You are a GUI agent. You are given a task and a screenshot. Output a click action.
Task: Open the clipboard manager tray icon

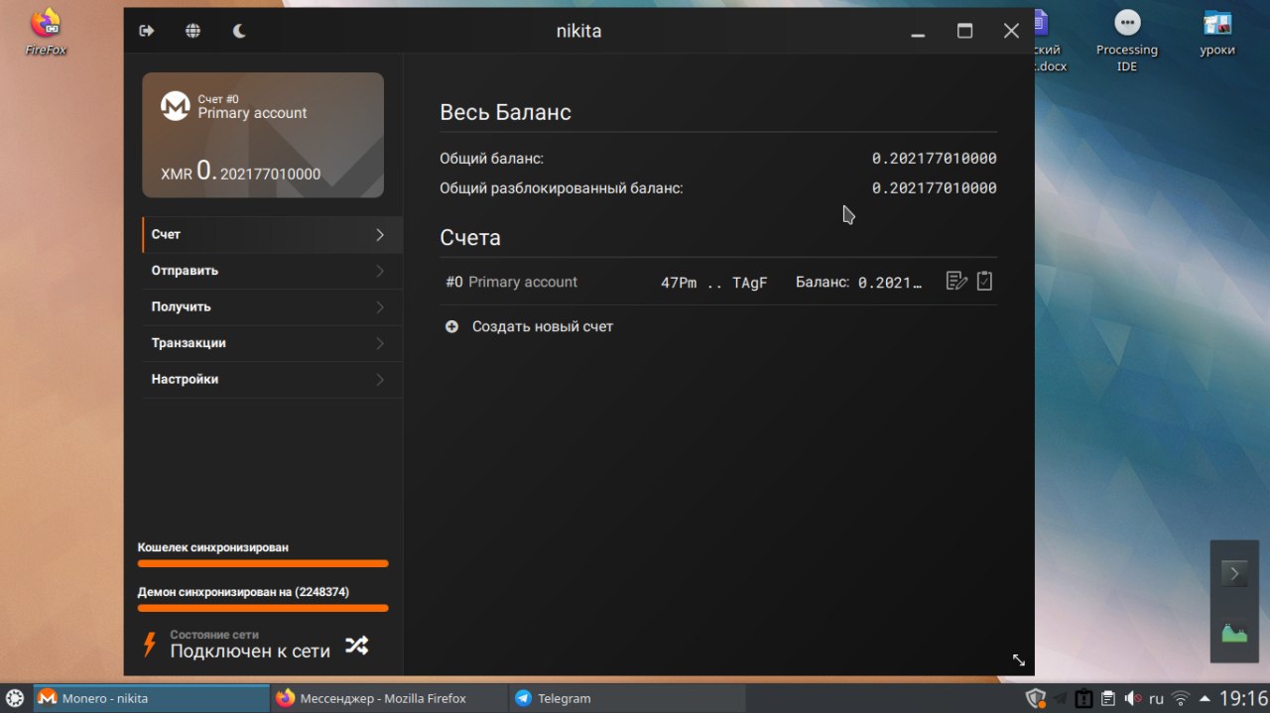(1108, 698)
